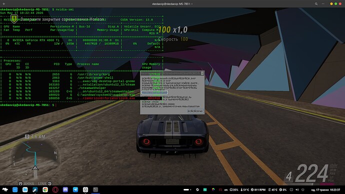Click the АННА LINK chat prompt
This screenshot has height=194, width=345.
click(35, 183)
